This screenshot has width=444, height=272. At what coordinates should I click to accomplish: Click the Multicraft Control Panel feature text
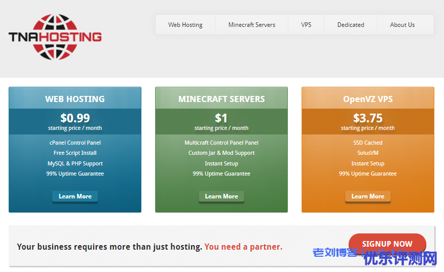pyautogui.click(x=221, y=143)
